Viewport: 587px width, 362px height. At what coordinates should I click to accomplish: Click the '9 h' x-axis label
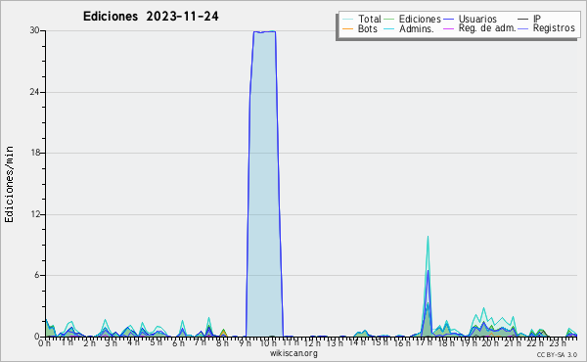coord(245,342)
